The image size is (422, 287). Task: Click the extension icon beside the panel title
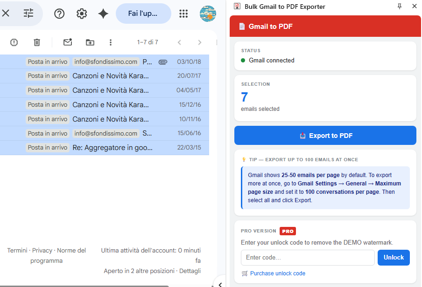237,7
